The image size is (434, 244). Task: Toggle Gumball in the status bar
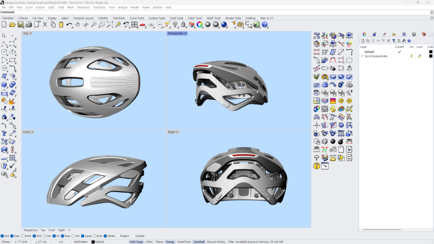(x=199, y=242)
